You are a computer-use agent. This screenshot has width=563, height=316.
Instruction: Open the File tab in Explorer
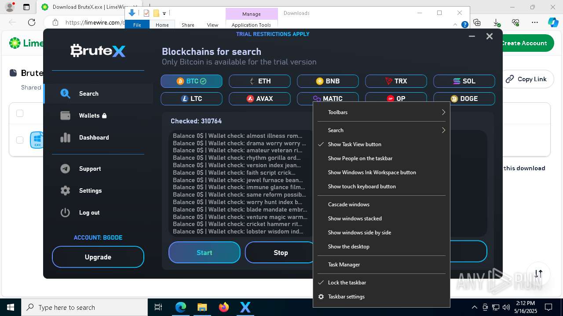137,25
